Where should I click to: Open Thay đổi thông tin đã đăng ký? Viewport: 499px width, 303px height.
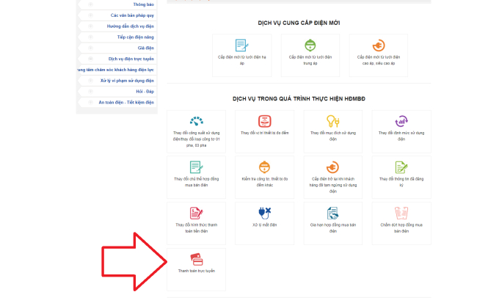[401, 182]
